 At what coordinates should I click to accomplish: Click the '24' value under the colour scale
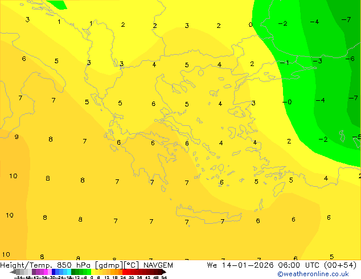click(x=123, y=277)
